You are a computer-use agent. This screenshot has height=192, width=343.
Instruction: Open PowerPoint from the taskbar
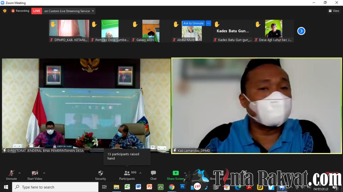point(150,187)
